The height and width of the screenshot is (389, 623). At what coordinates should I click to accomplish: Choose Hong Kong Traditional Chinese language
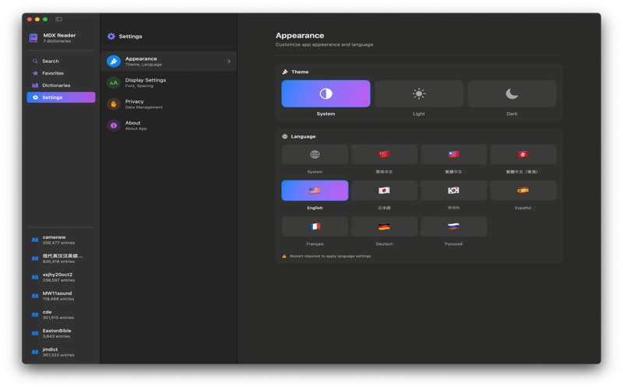523,154
